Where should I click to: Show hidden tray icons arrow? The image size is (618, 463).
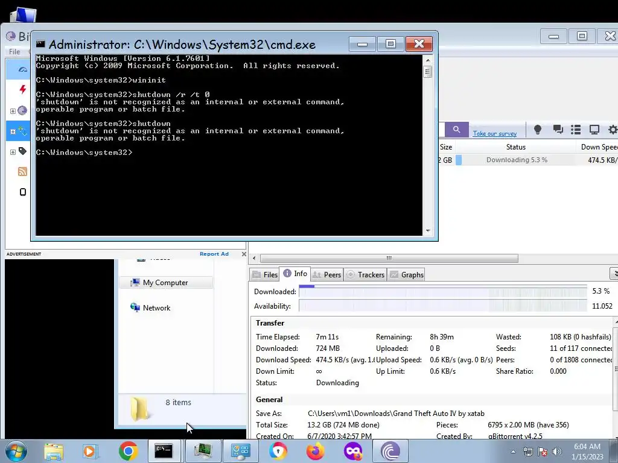point(513,452)
